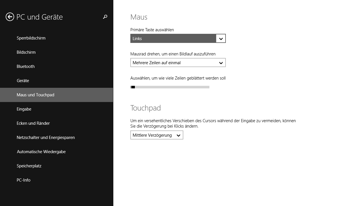Expand the Mittlere Verzögerung dropdown
The image size is (342, 206).
point(157,135)
